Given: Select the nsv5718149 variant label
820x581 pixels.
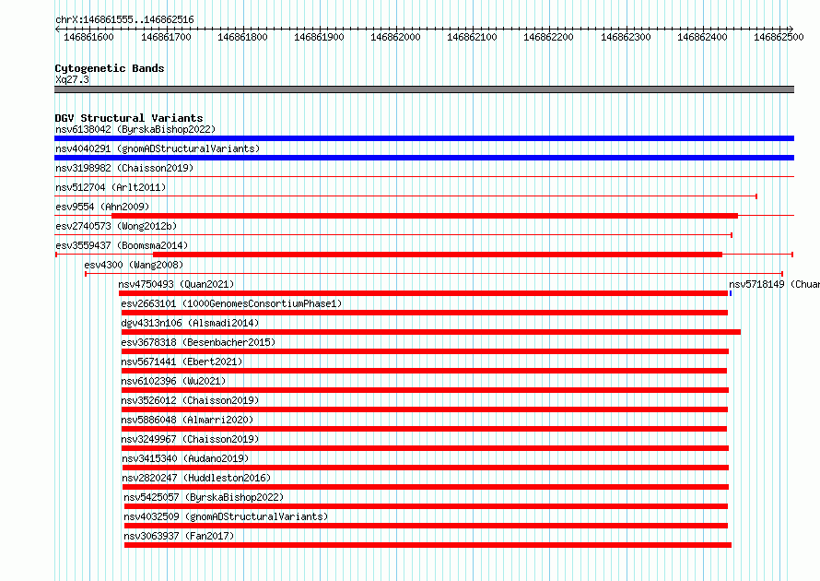Looking at the screenshot, I should tap(774, 284).
